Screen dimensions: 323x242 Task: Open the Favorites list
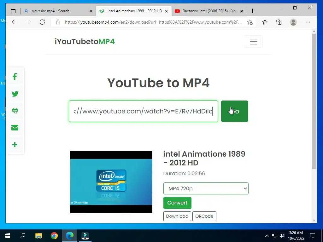click(265, 22)
